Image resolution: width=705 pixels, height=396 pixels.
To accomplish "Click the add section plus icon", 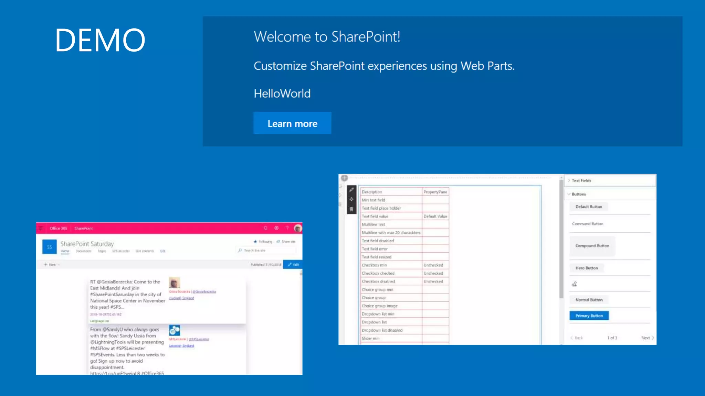I will click(x=344, y=178).
